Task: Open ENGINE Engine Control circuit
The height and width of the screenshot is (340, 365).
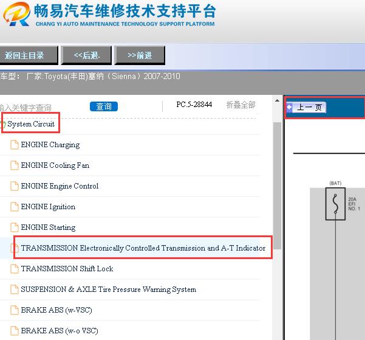Action: (x=60, y=186)
